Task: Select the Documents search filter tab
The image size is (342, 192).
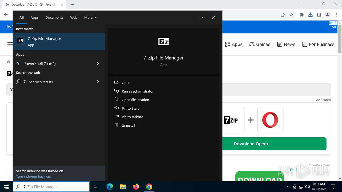Action: 54,17
